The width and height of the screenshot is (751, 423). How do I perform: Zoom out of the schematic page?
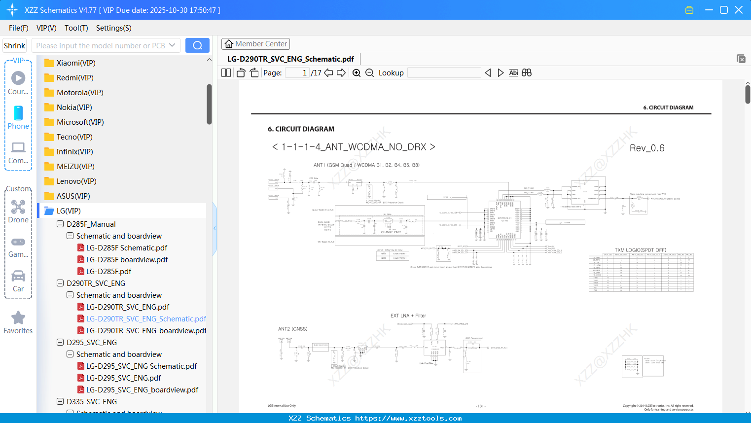coord(369,72)
